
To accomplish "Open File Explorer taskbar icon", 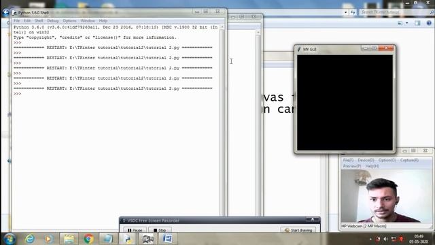I will (x=69, y=239).
